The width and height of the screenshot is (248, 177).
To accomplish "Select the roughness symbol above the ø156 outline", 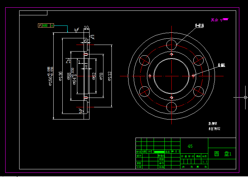I will click(77, 30).
